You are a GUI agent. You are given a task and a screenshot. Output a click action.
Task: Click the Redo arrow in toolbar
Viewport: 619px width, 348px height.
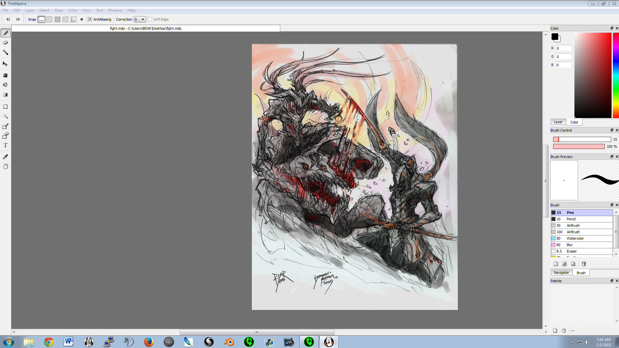tap(18, 19)
